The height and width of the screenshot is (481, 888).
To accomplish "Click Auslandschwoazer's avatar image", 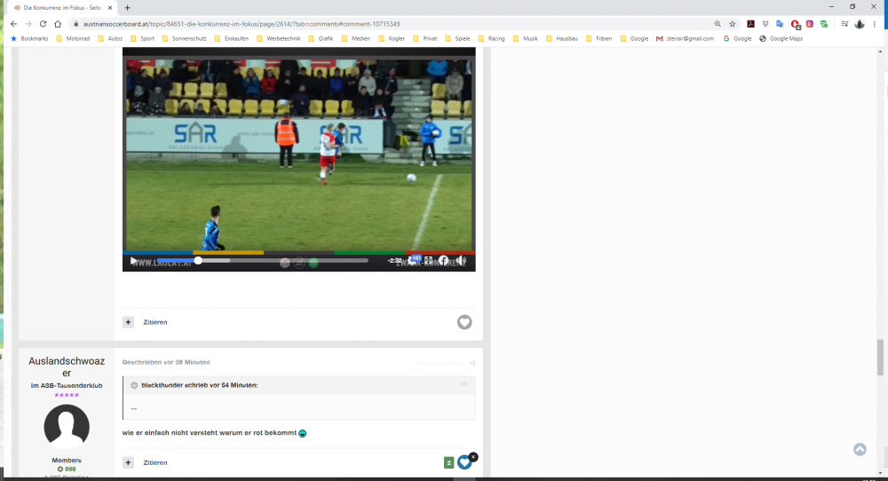I will 67,427.
